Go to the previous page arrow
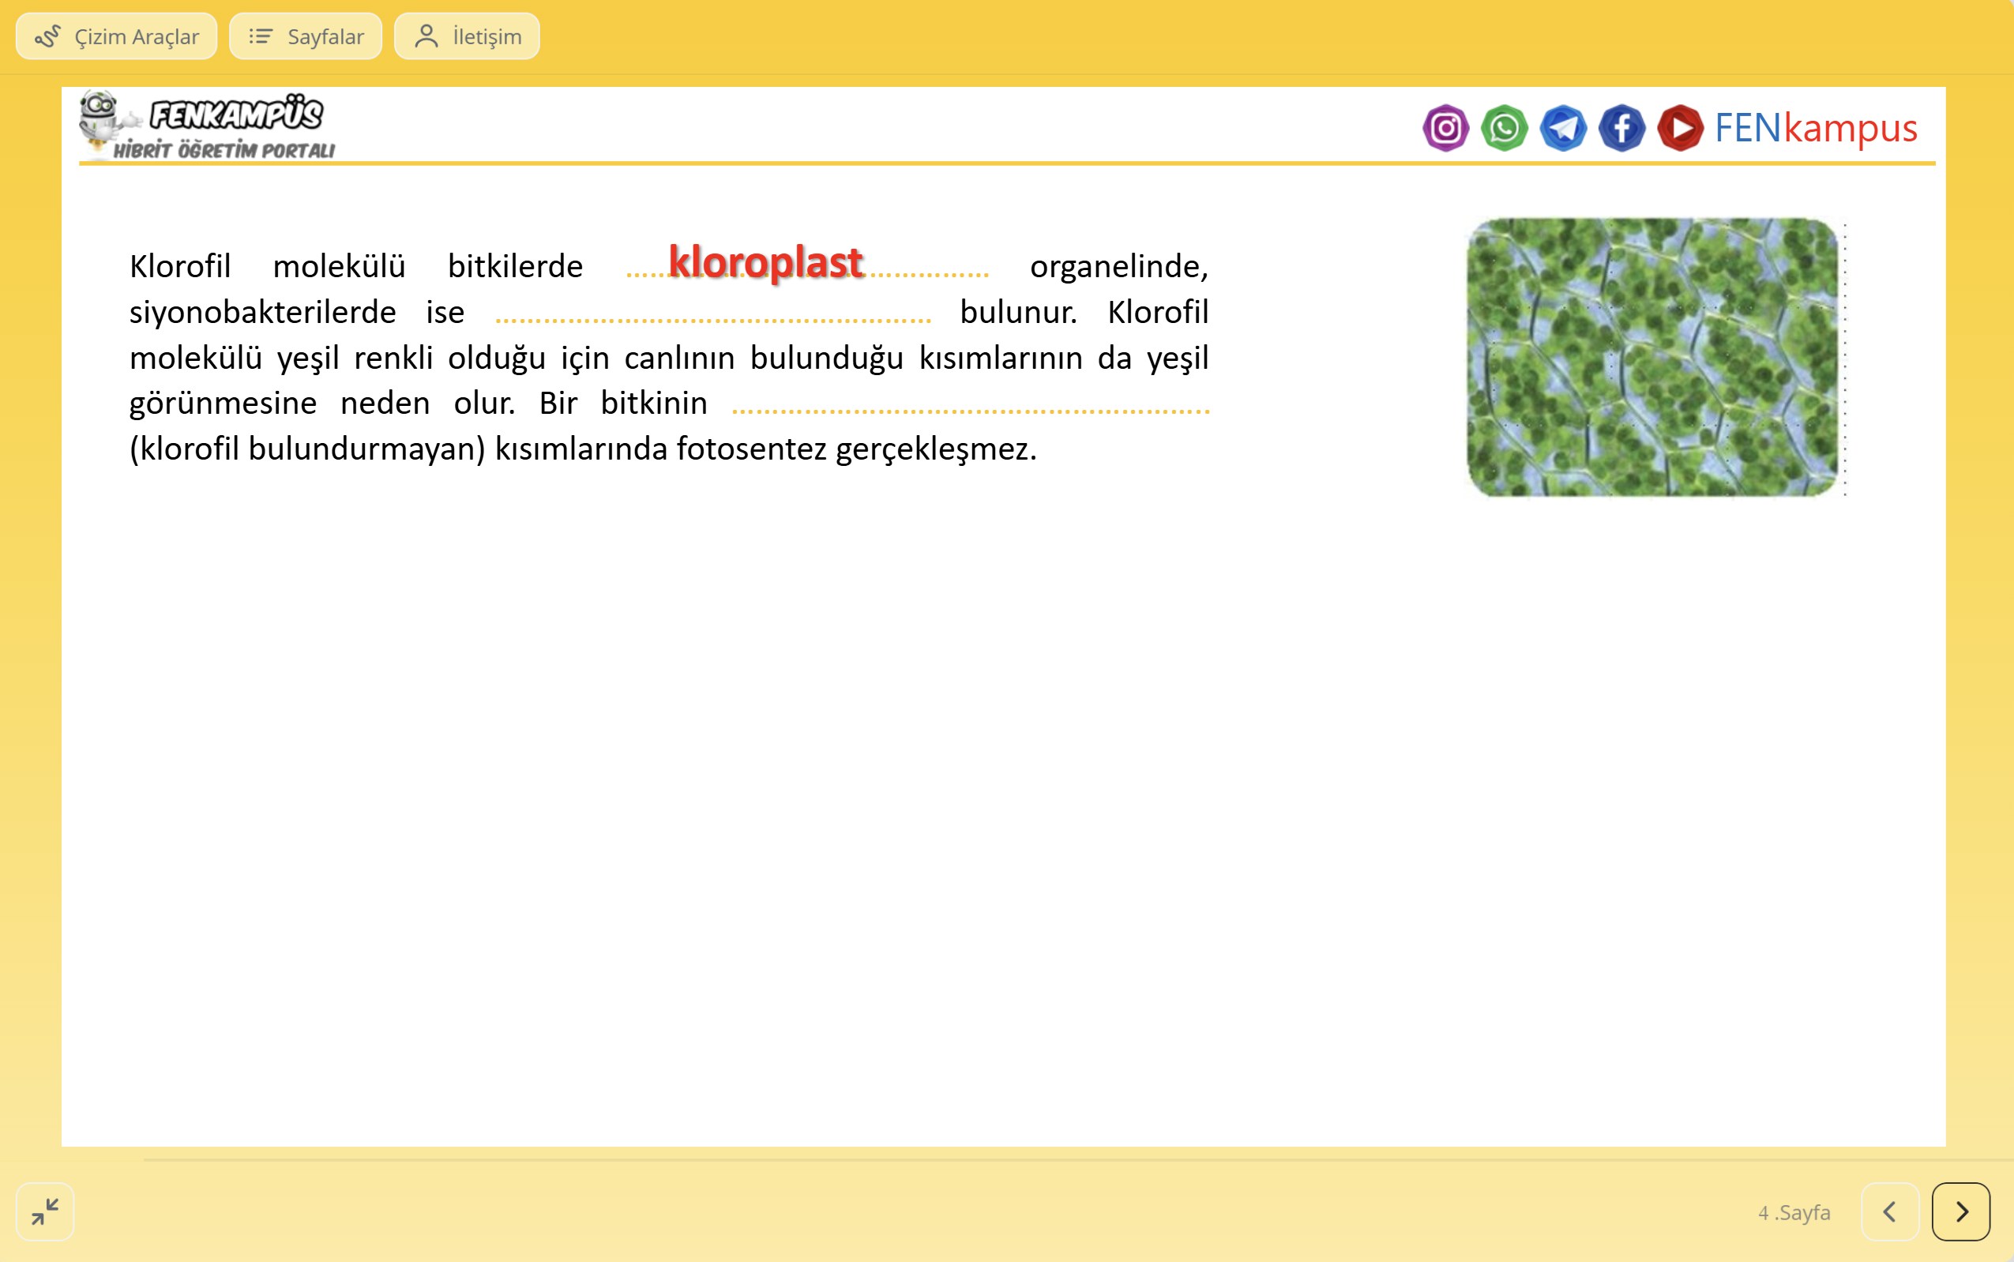2014x1262 pixels. pyautogui.click(x=1890, y=1212)
